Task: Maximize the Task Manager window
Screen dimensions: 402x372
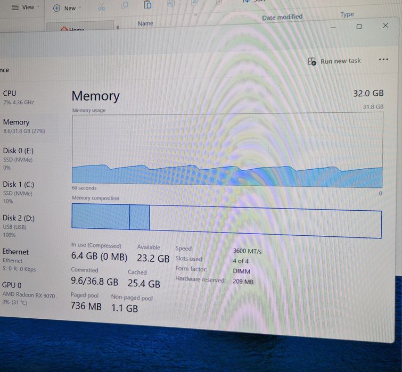Action: (359, 27)
